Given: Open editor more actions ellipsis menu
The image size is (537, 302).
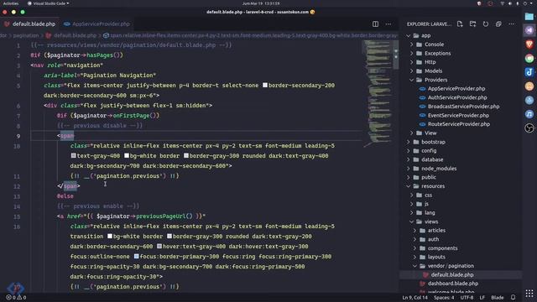Looking at the screenshot, I should click(388, 24).
